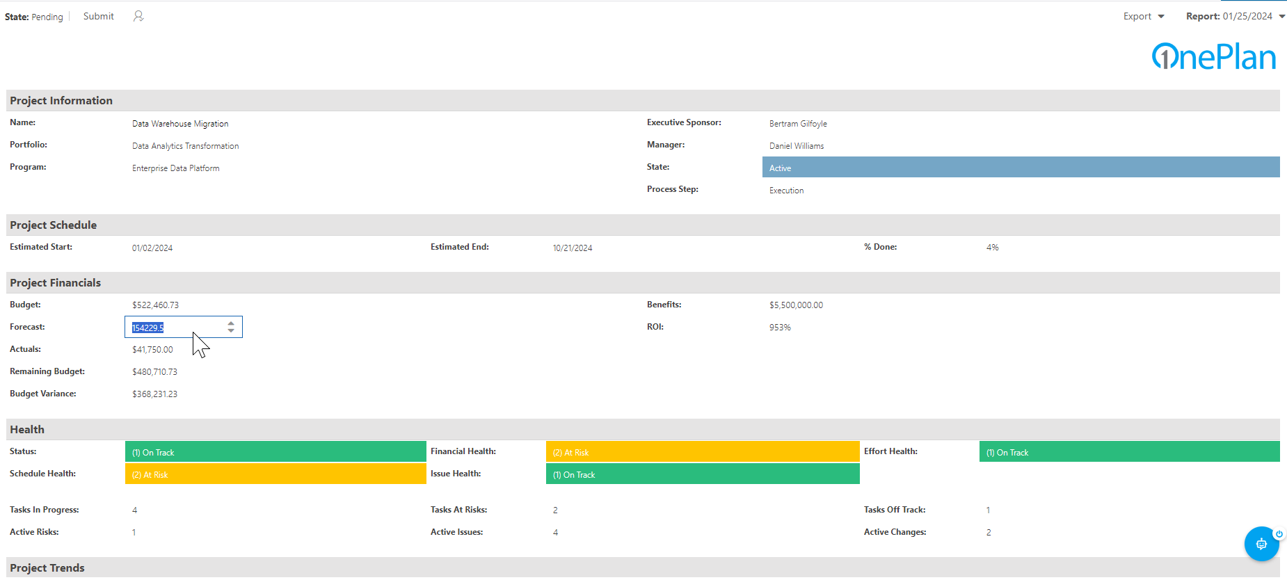Click the Tasks Off Track count 1
Image resolution: width=1287 pixels, height=580 pixels.
point(988,510)
